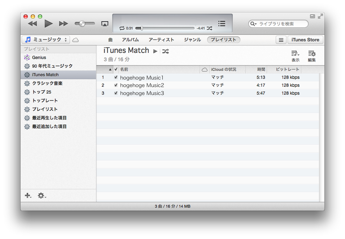Open the iTunes Store button
Screen dimensions: 345x239
tap(305, 40)
